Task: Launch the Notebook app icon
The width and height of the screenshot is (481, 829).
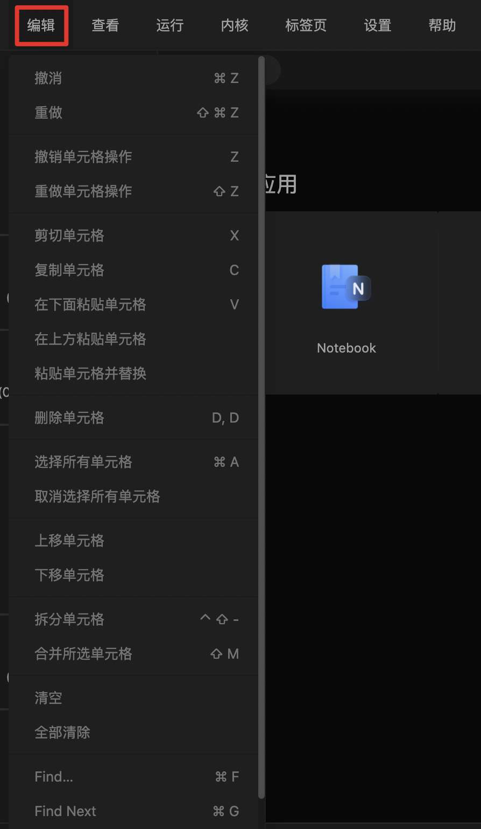Action: coord(346,287)
